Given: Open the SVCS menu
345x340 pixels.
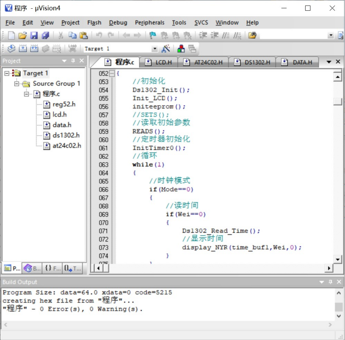Looking at the screenshot, I should click(x=201, y=23).
